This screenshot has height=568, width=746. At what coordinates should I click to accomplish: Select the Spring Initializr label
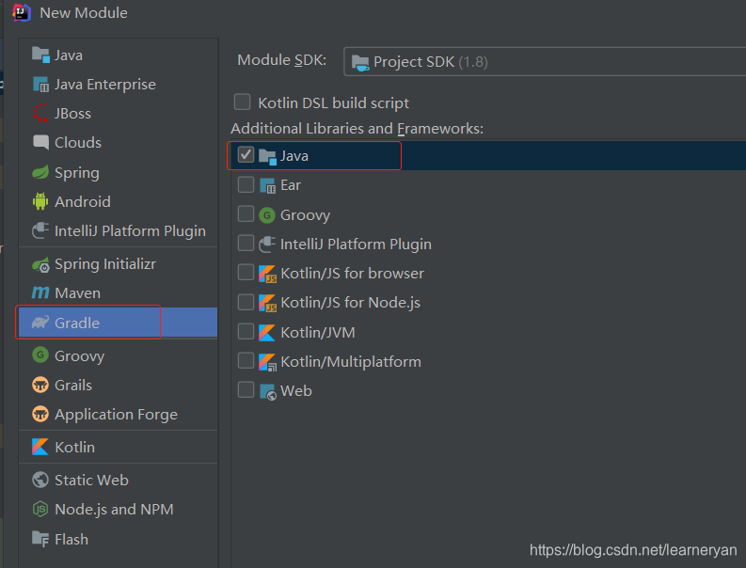point(105,264)
